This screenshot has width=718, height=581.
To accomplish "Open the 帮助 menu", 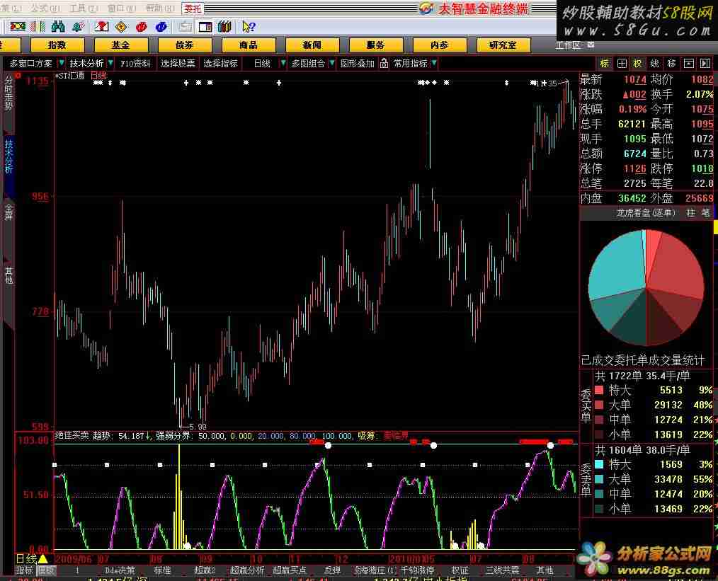I will point(159,8).
